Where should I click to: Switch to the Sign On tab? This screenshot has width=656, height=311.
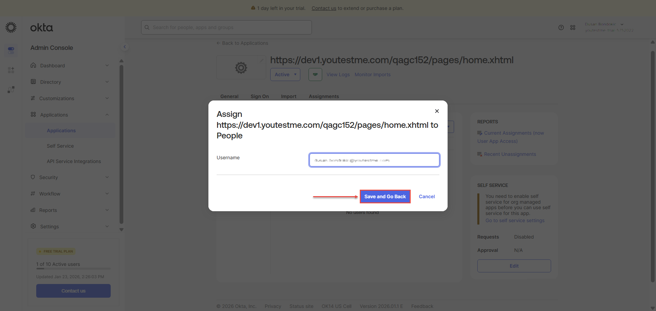click(260, 96)
